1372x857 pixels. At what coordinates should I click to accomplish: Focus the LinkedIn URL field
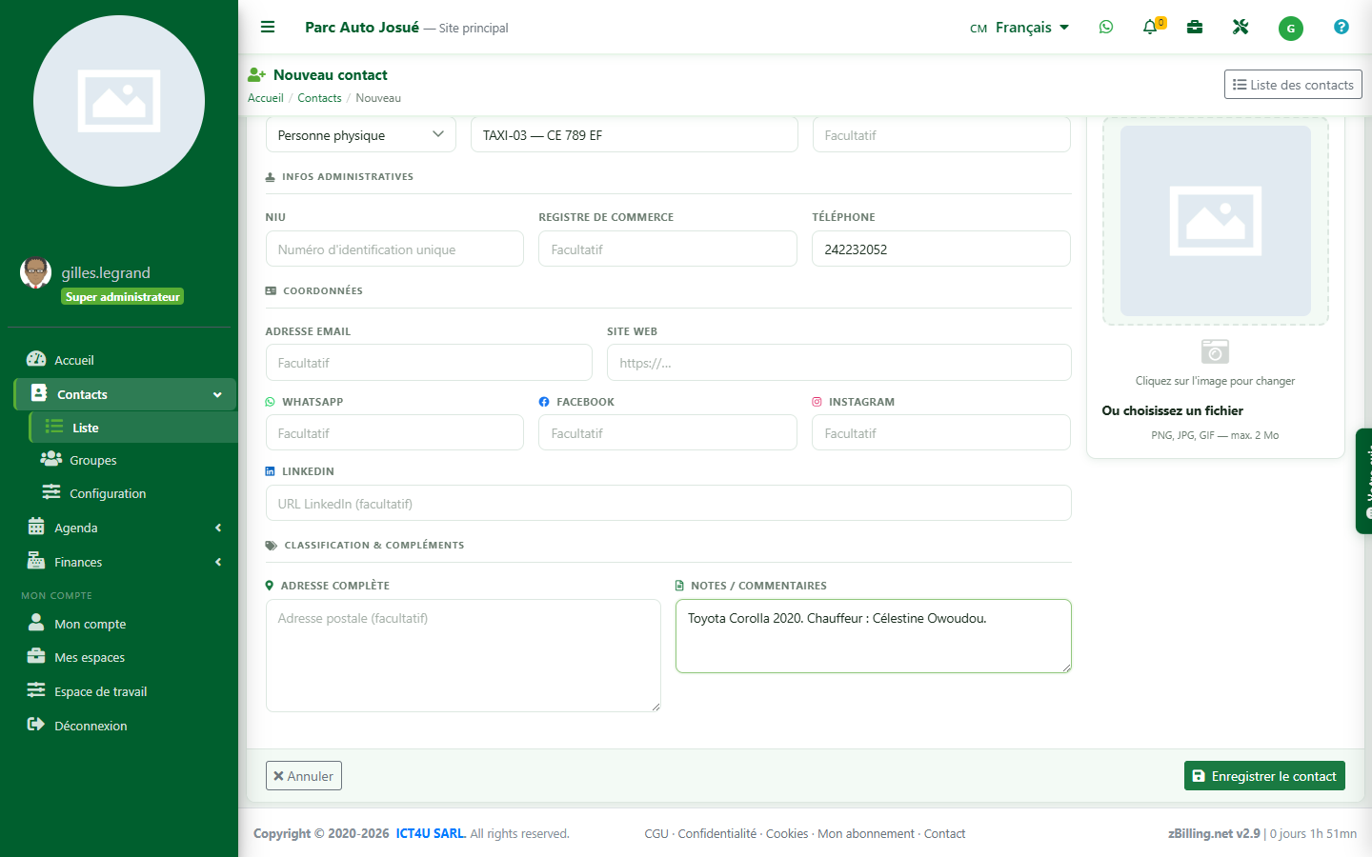coord(669,504)
